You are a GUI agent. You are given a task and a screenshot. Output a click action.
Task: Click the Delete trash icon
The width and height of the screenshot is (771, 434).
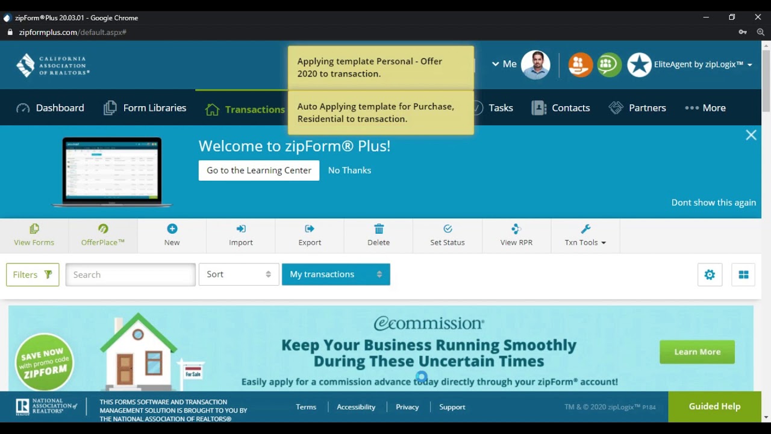379,229
